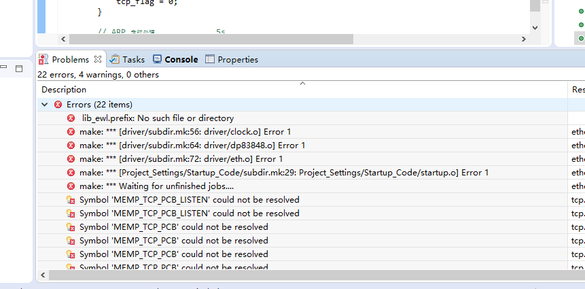
Task: Click error icon beside lib_ewl.prefix message
Action: pyautogui.click(x=71, y=118)
